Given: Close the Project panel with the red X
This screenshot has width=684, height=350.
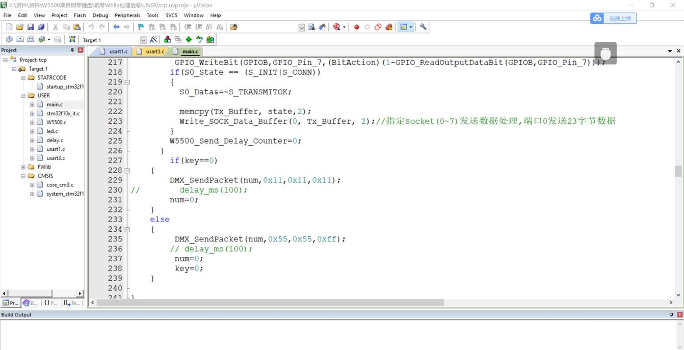Looking at the screenshot, I should (x=81, y=50).
